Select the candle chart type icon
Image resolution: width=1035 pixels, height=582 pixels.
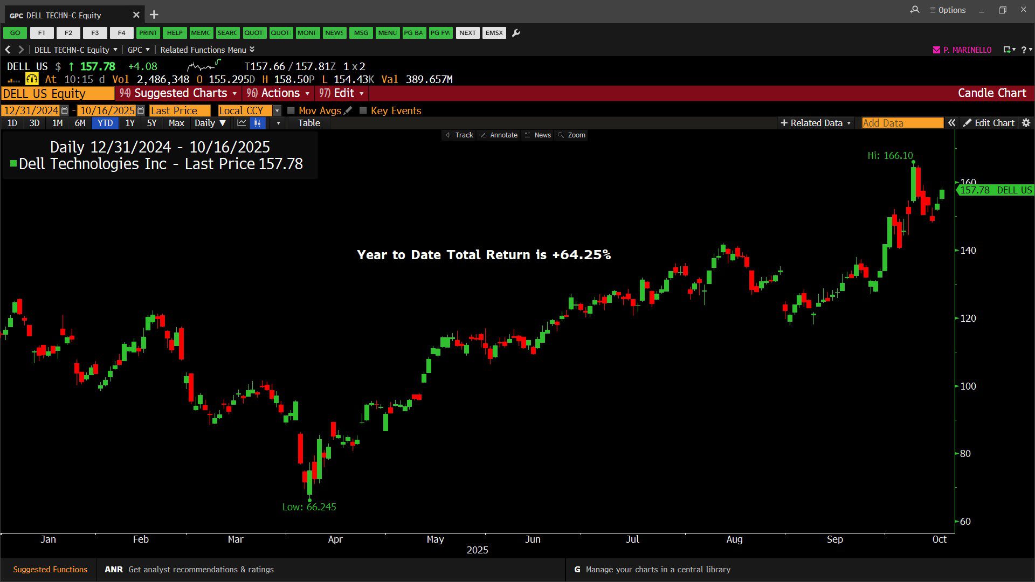coord(258,123)
